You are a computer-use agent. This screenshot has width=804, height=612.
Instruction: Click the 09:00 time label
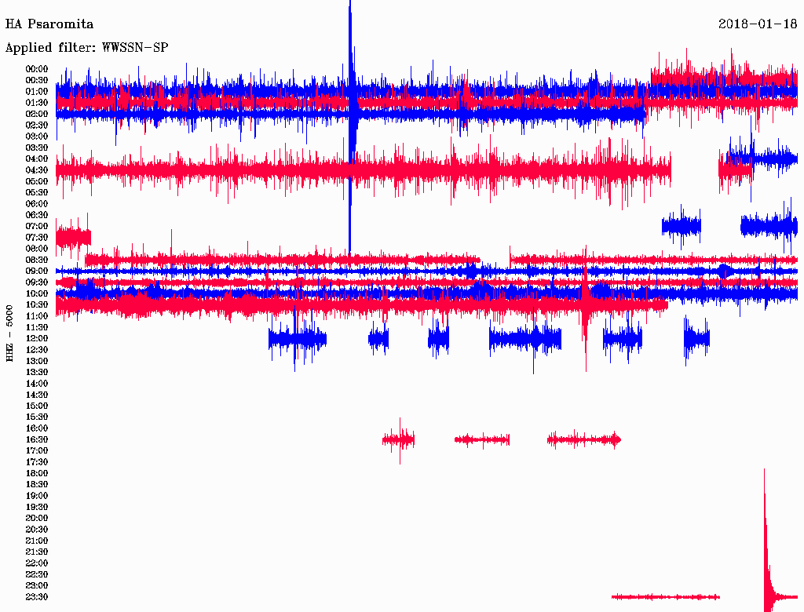coord(37,271)
